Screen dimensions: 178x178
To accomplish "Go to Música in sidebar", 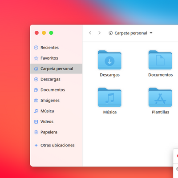I will click(x=56, y=111).
